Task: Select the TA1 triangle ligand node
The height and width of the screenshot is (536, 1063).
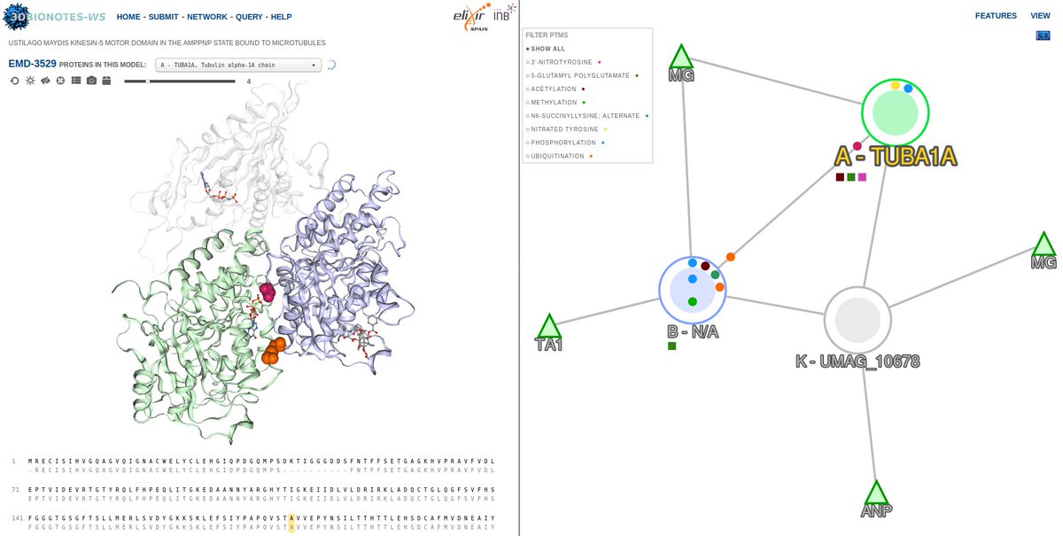Action: pos(549,326)
